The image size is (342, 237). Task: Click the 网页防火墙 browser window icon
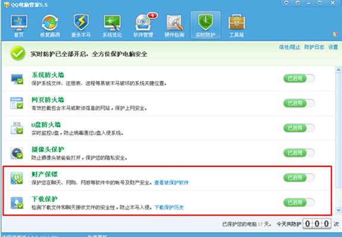17,103
